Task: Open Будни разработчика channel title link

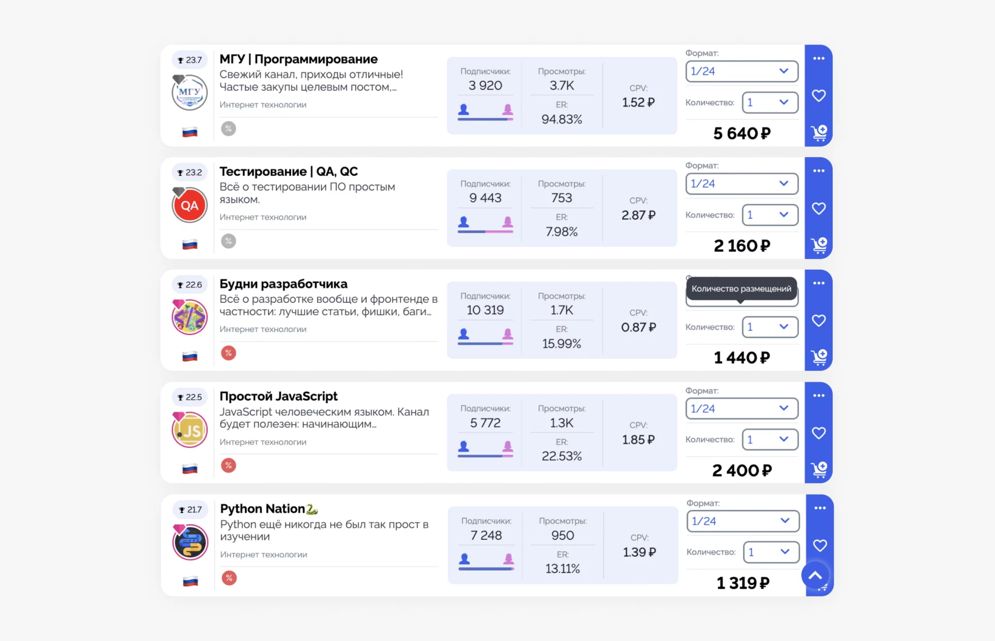Action: click(283, 284)
